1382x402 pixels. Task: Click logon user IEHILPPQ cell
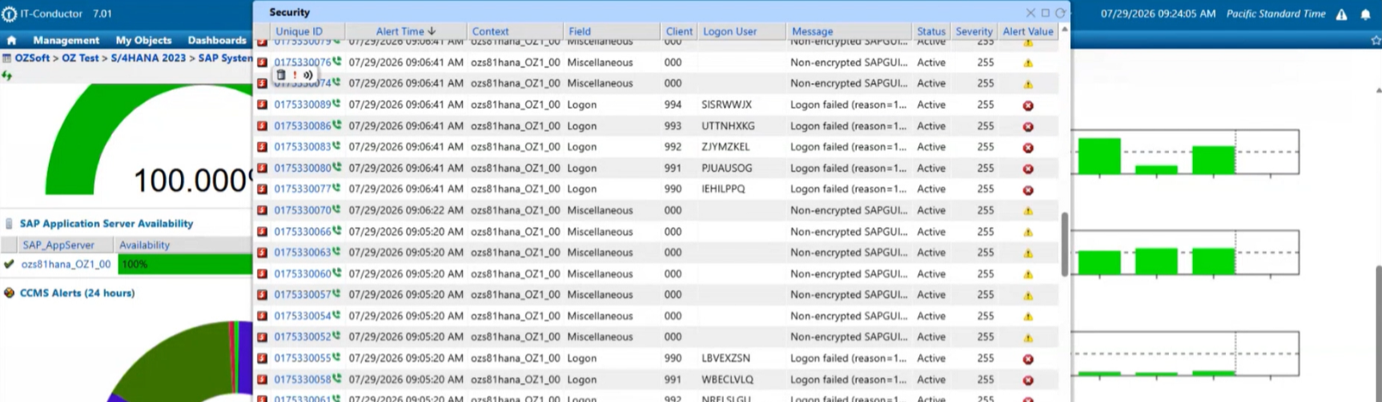(723, 189)
